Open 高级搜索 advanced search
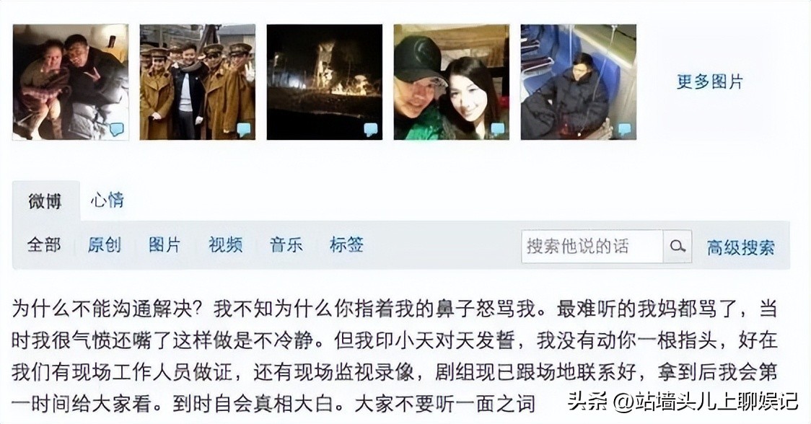Image resolution: width=811 pixels, height=424 pixels. 741,247
